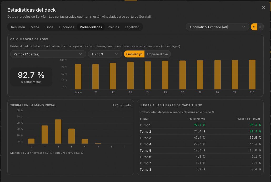The width and height of the screenshot is (271, 182).
Task: Click the T4 bar in draw chart
Action: coord(148,75)
